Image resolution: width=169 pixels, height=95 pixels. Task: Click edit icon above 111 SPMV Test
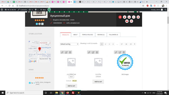66,52
